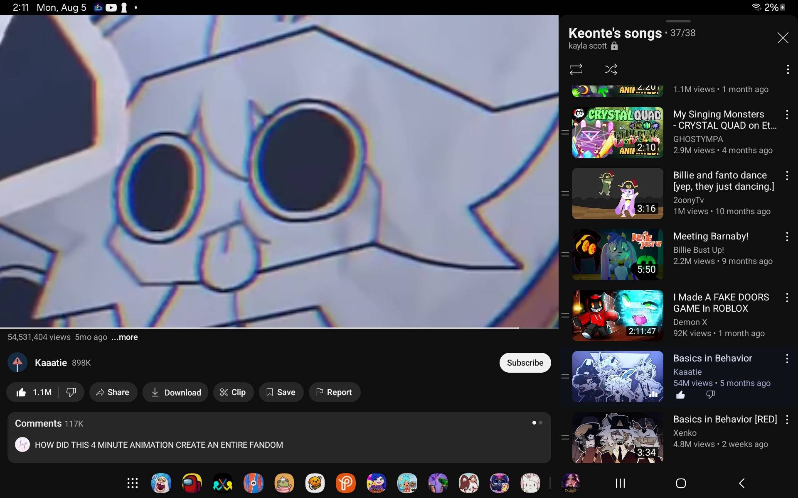Open options menu for Basics in Behavior [RED]

click(x=787, y=420)
